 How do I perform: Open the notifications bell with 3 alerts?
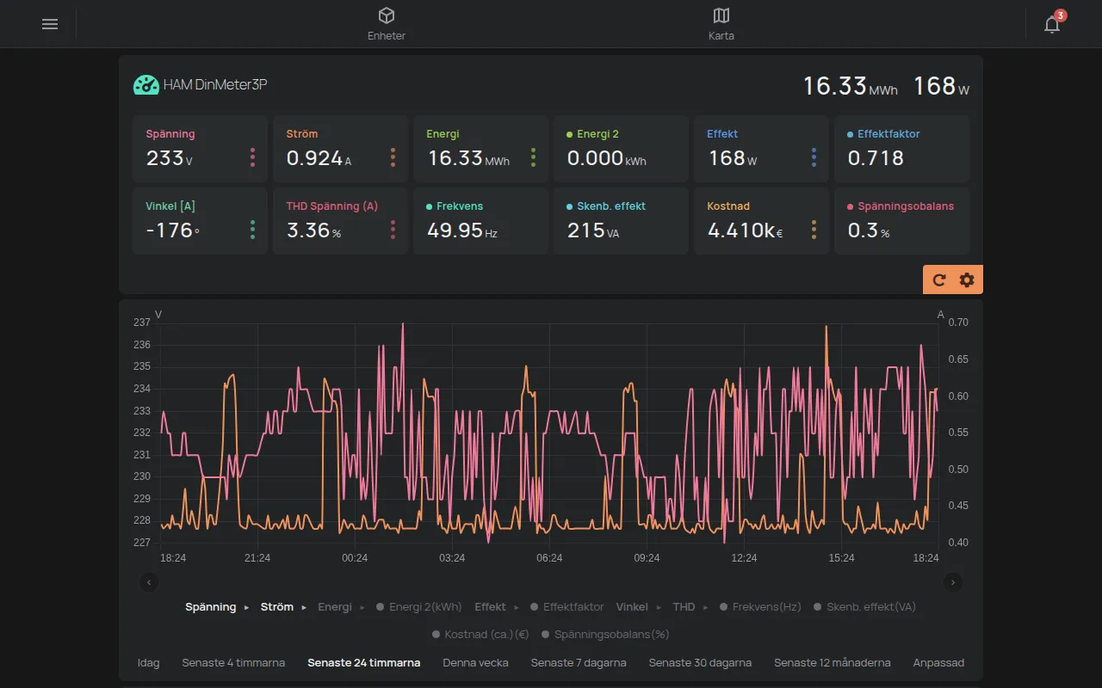(x=1052, y=24)
